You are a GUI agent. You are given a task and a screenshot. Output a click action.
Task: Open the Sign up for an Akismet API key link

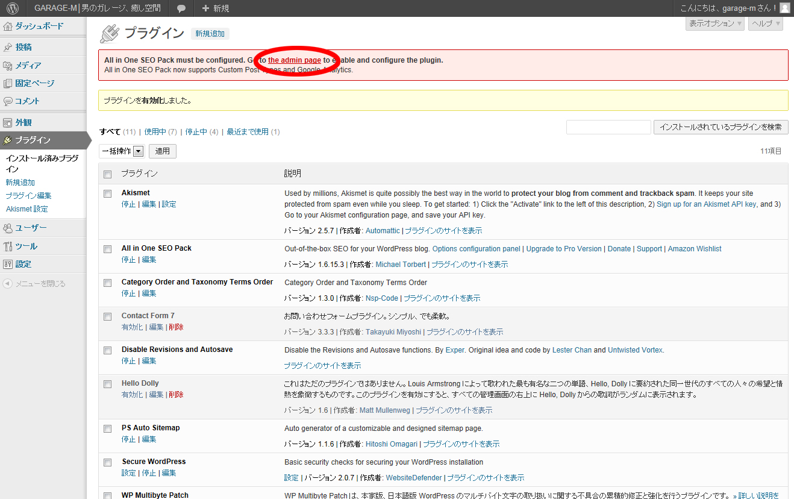(x=706, y=204)
